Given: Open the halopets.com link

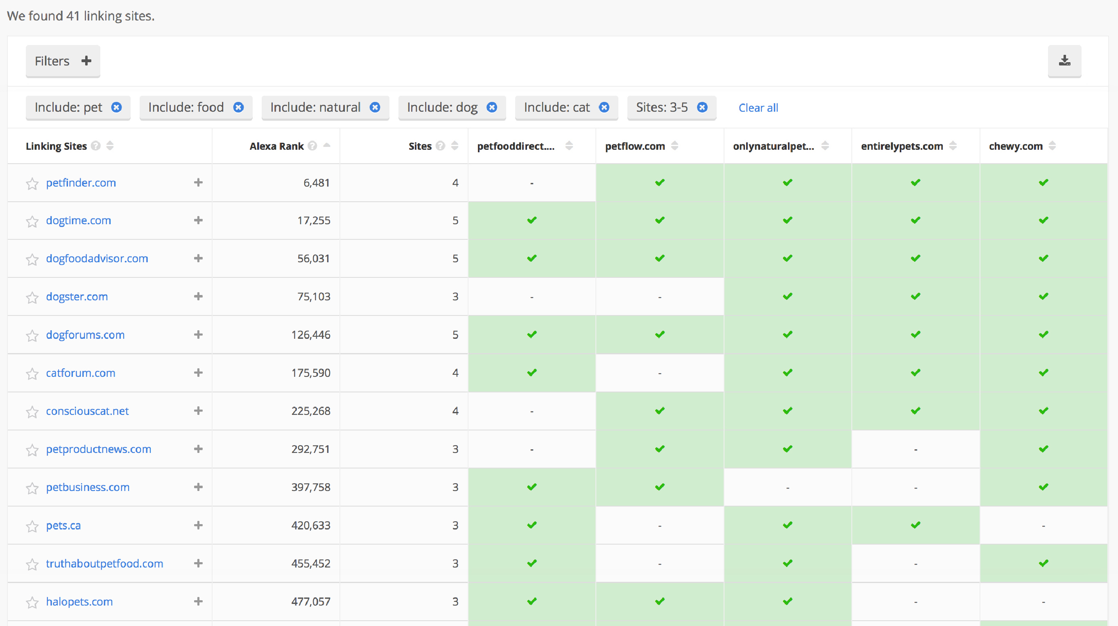Looking at the screenshot, I should (x=79, y=602).
